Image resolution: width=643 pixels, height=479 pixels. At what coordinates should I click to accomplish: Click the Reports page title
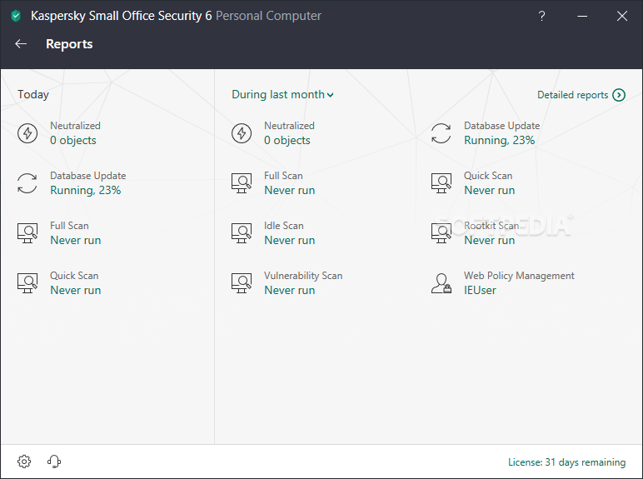(69, 44)
